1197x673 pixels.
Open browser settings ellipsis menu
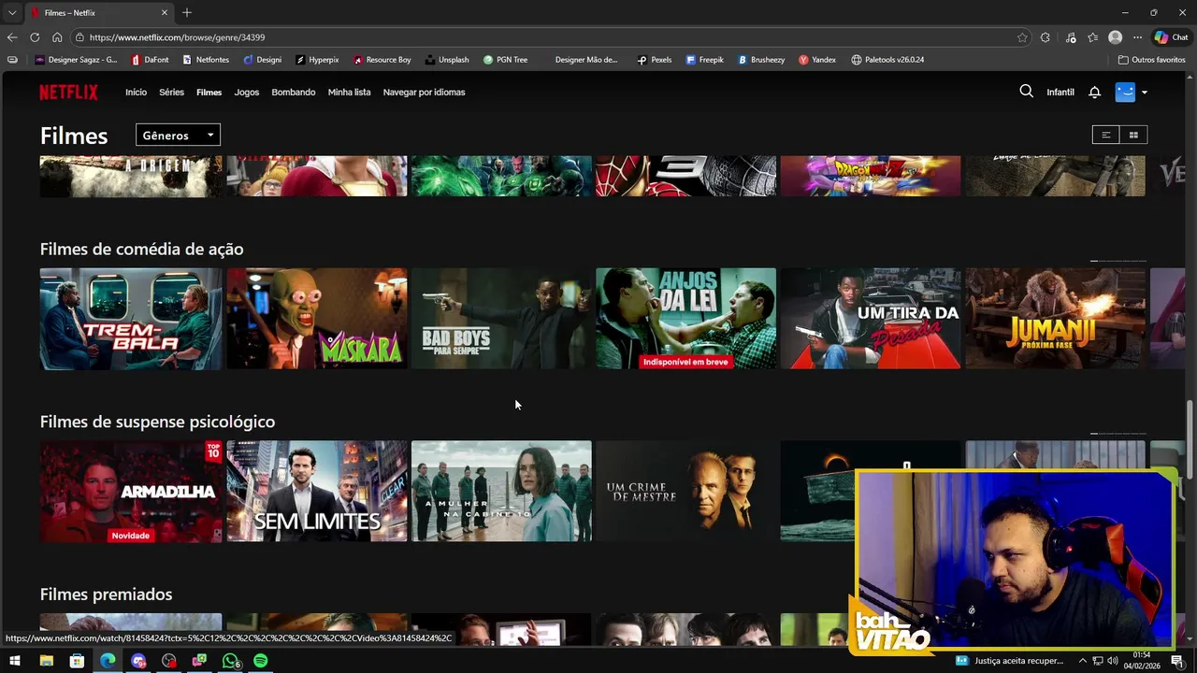coord(1137,37)
